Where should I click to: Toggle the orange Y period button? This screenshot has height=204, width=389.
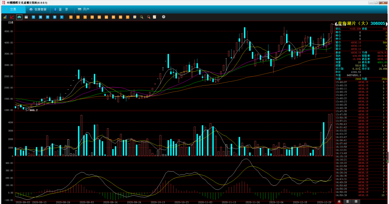point(128,17)
